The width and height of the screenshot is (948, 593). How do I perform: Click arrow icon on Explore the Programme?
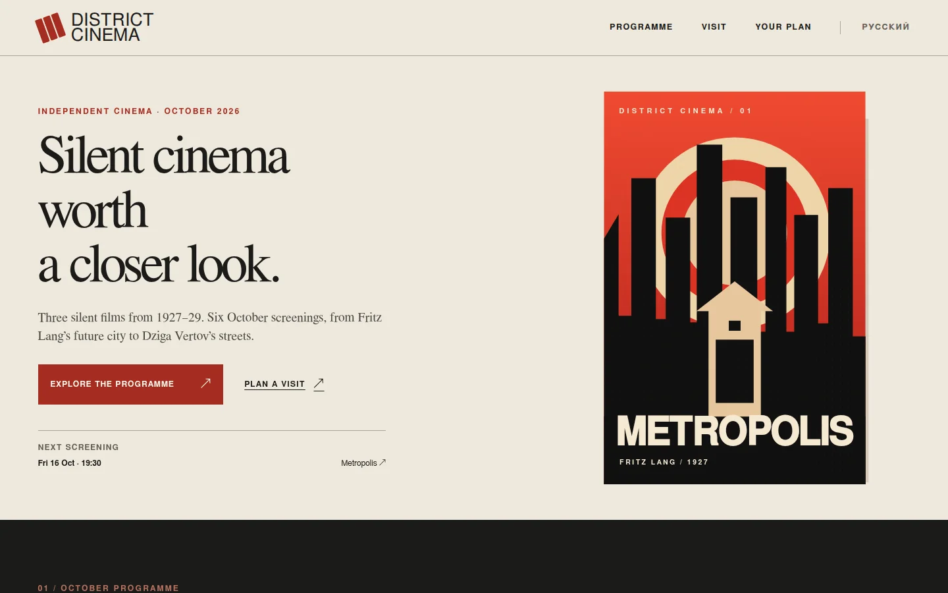(205, 383)
